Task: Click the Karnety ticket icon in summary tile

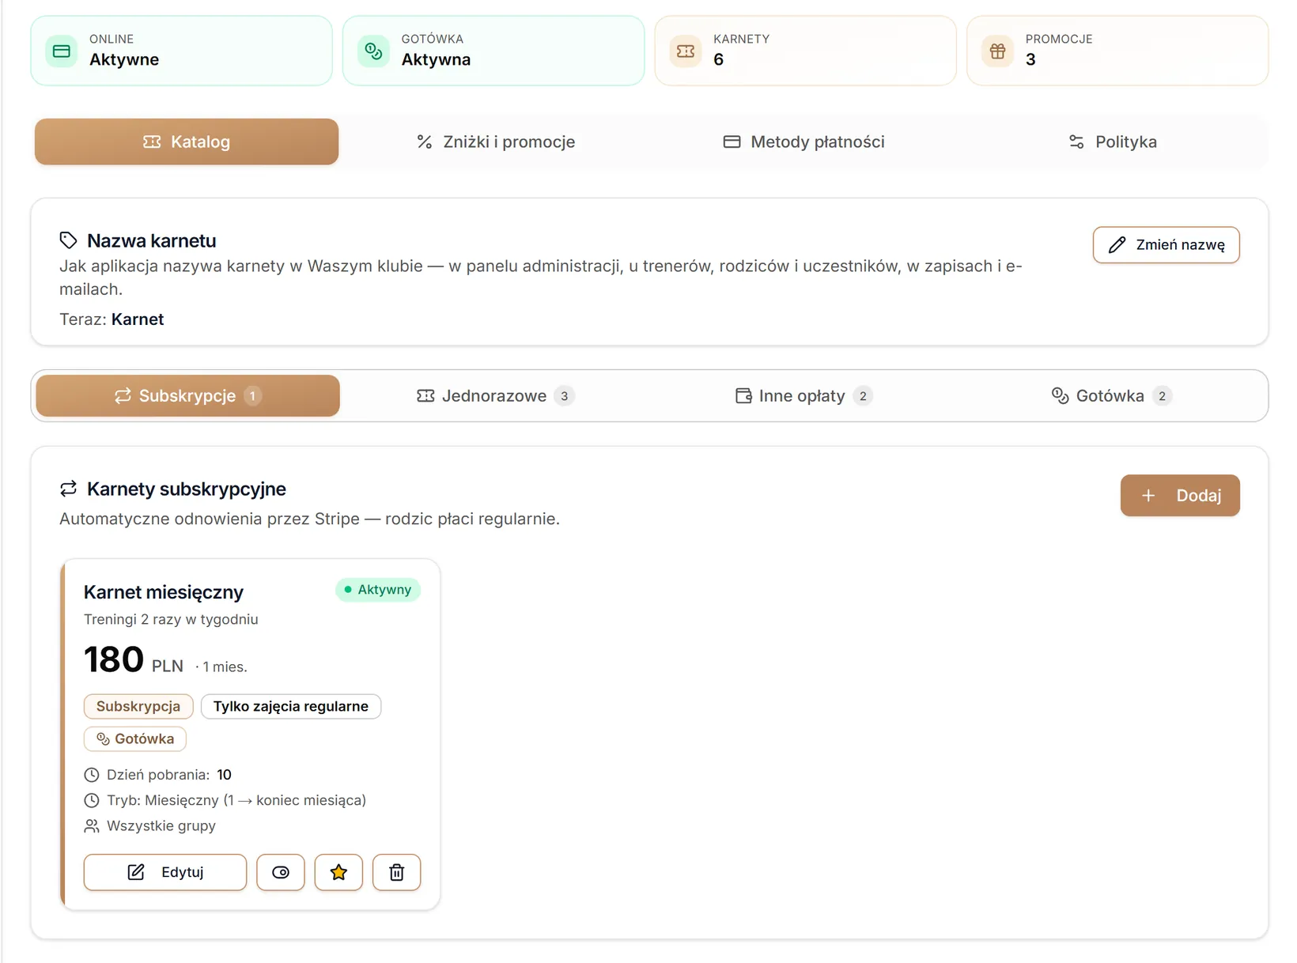Action: (x=686, y=51)
